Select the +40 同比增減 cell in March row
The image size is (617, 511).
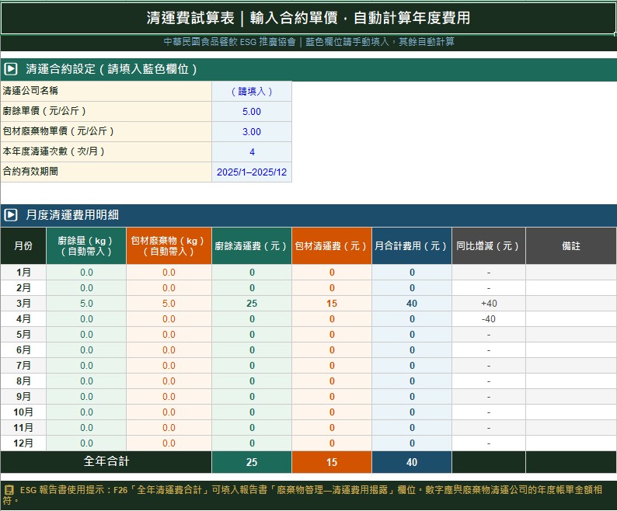point(488,304)
